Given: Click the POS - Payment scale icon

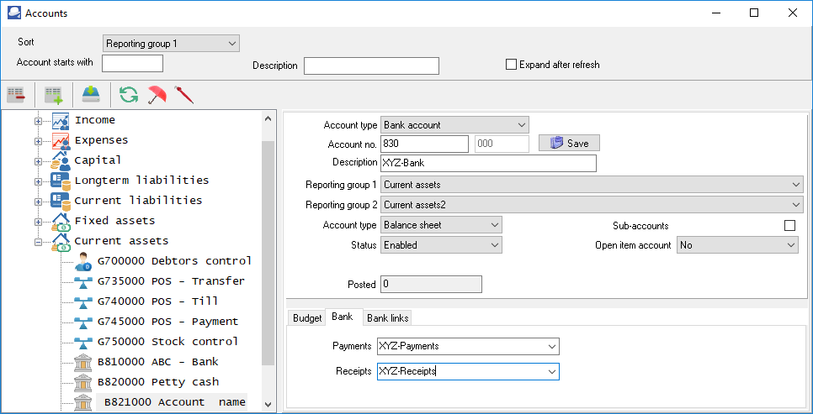Looking at the screenshot, I should (83, 322).
